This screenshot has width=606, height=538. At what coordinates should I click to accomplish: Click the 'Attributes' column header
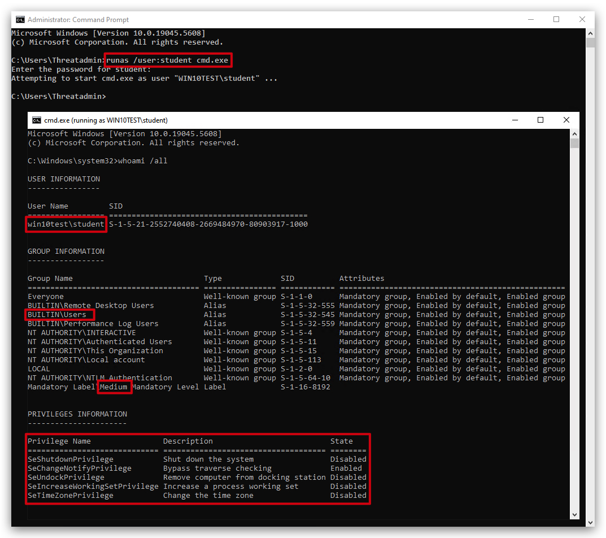(362, 279)
